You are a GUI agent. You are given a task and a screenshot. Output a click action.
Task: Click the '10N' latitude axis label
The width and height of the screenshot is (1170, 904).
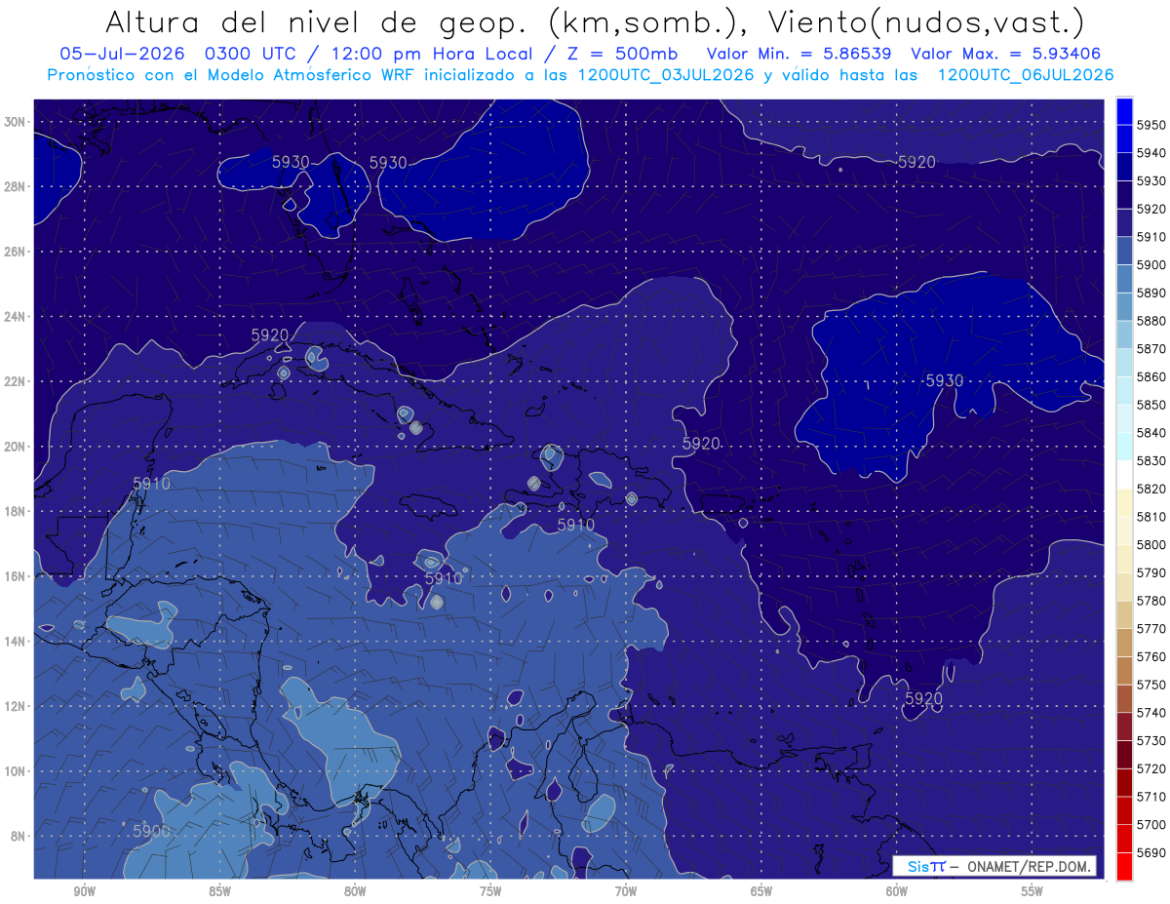pyautogui.click(x=15, y=771)
